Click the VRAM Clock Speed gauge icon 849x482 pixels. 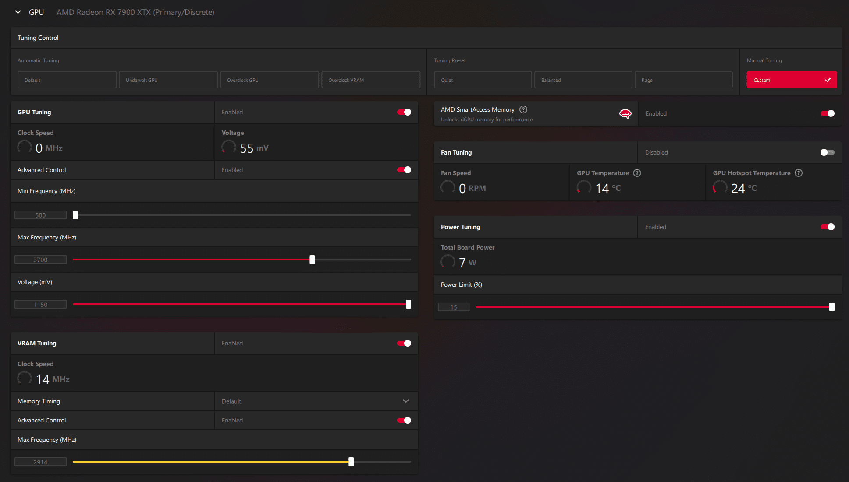coord(25,378)
